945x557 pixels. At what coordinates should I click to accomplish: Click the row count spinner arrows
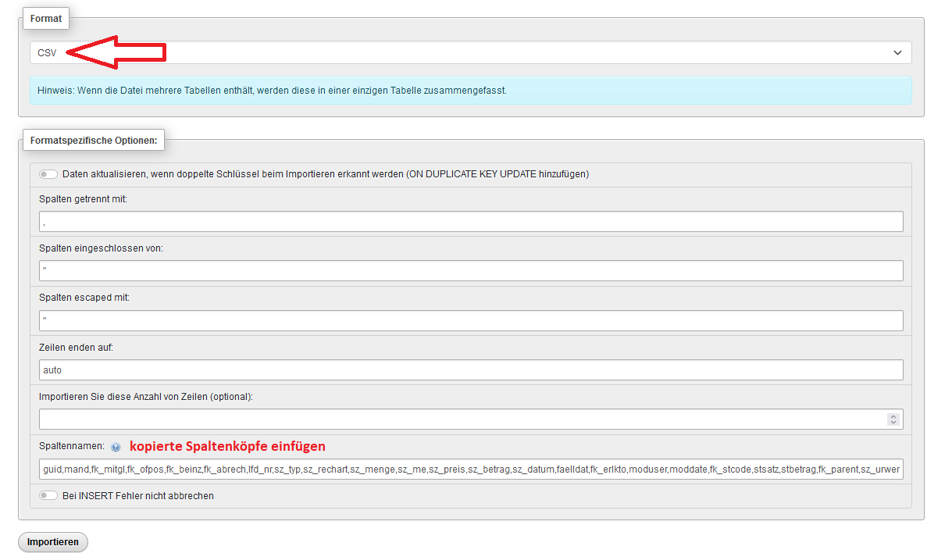click(893, 420)
